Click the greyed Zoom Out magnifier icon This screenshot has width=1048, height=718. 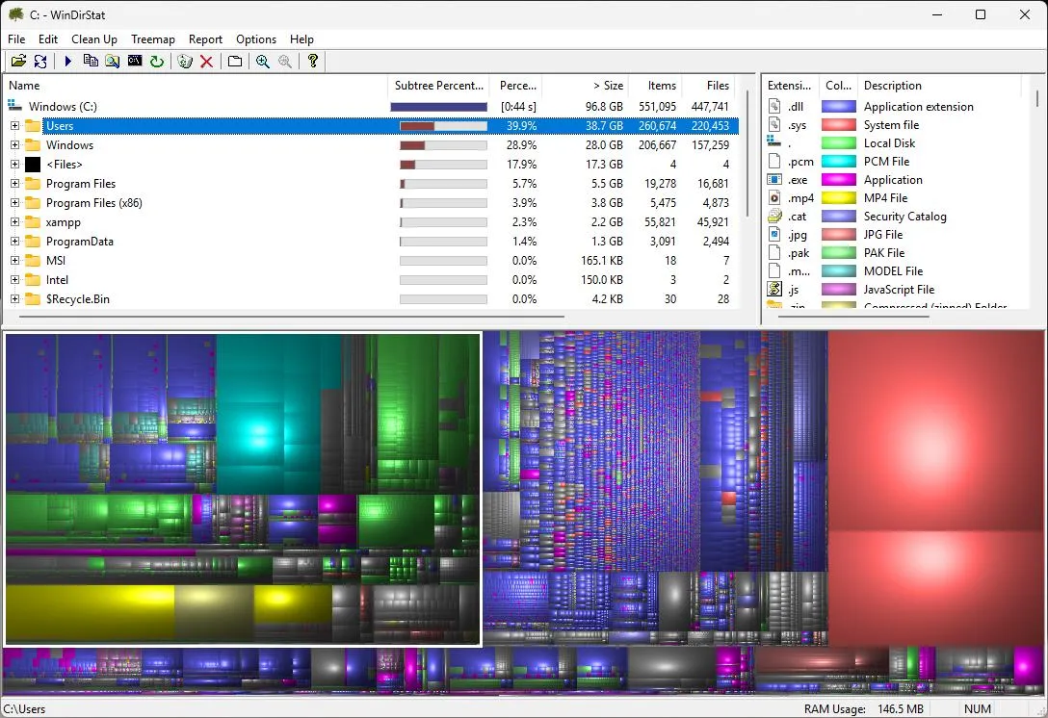tap(285, 62)
